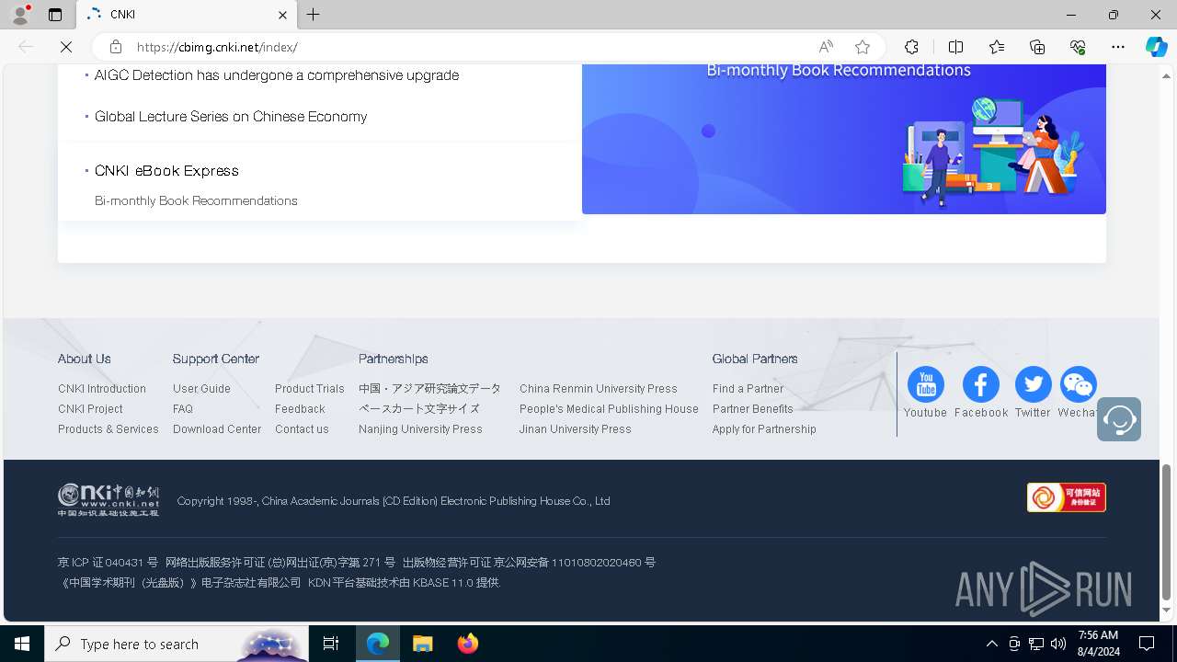Open the YouTube social icon

[x=925, y=384]
